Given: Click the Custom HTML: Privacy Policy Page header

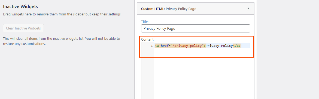Looking at the screenshot, I should click(x=196, y=9).
